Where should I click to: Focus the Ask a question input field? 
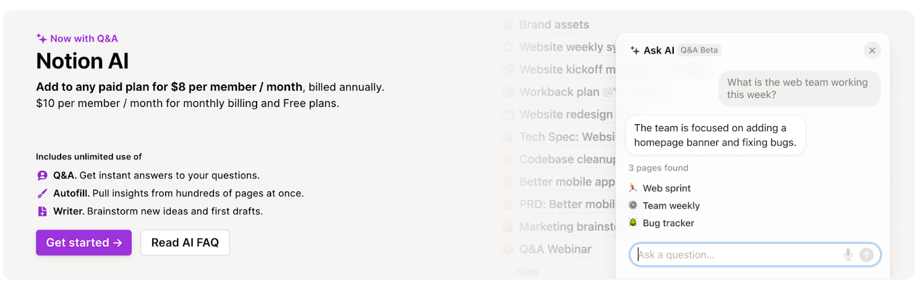pos(738,255)
